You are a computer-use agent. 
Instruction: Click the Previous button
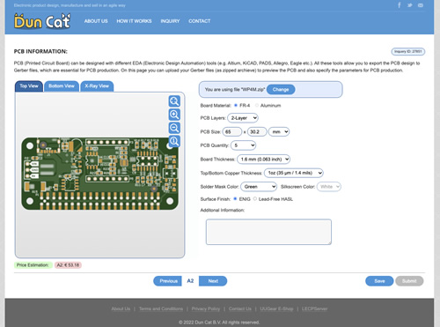[x=167, y=281]
